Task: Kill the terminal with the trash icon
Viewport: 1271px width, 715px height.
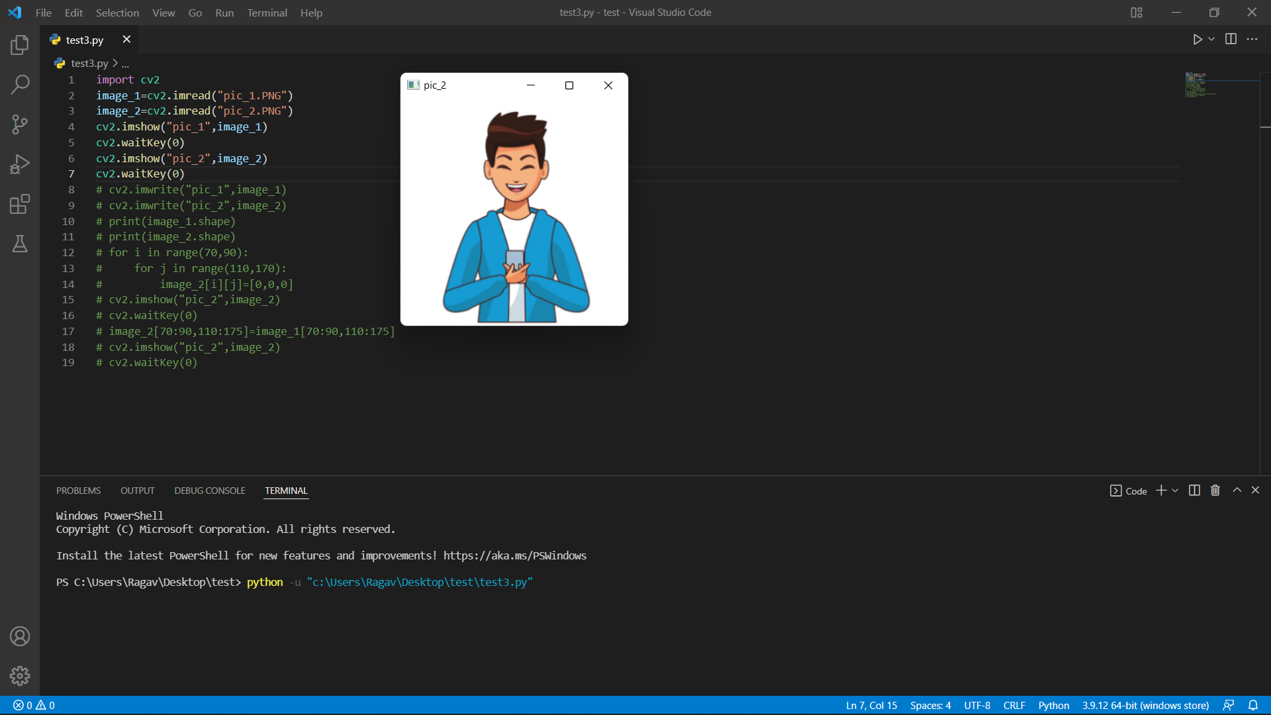Action: pyautogui.click(x=1215, y=490)
